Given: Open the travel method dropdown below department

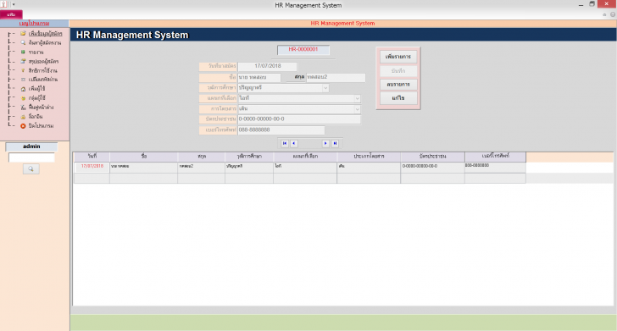Looking at the screenshot, I should pos(357,109).
